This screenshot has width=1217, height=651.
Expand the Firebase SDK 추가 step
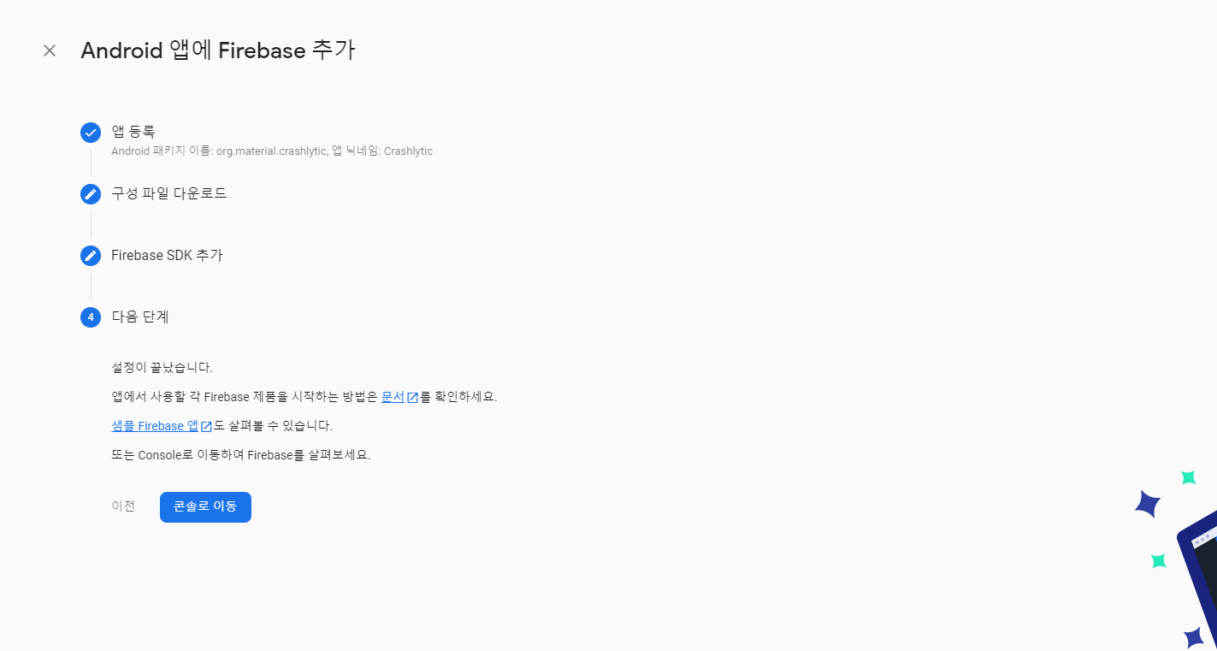click(x=167, y=255)
